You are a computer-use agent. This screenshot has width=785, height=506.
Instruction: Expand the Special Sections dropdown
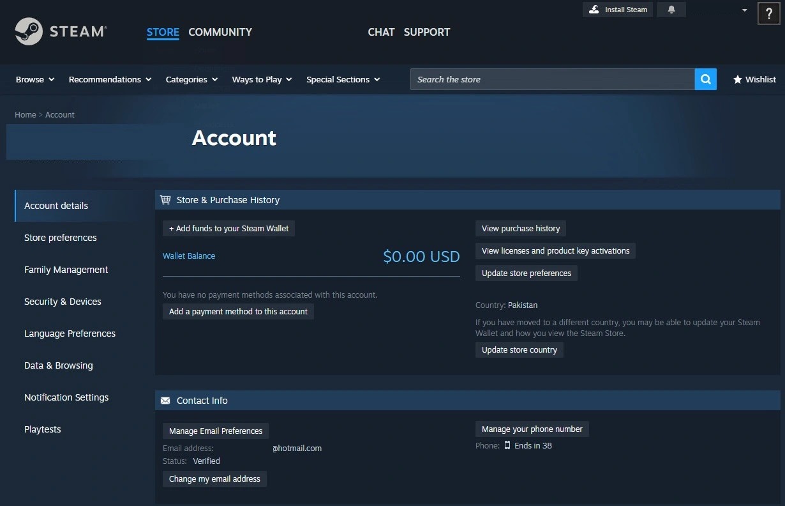point(343,79)
